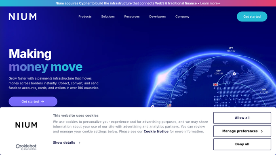The image size is (276, 155).
Task: Click the INR amount label on globe
Action: (264, 91)
